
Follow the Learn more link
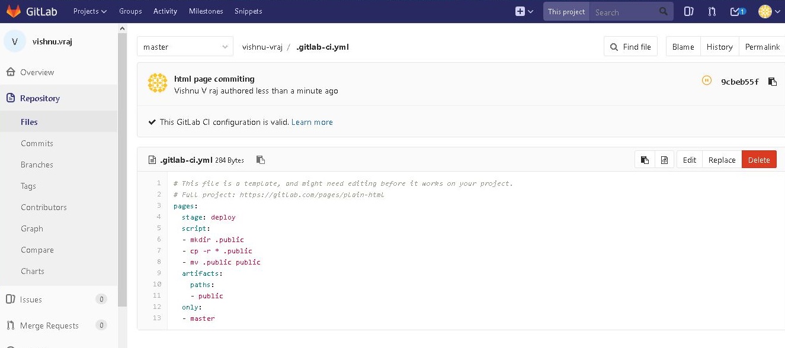coord(312,122)
